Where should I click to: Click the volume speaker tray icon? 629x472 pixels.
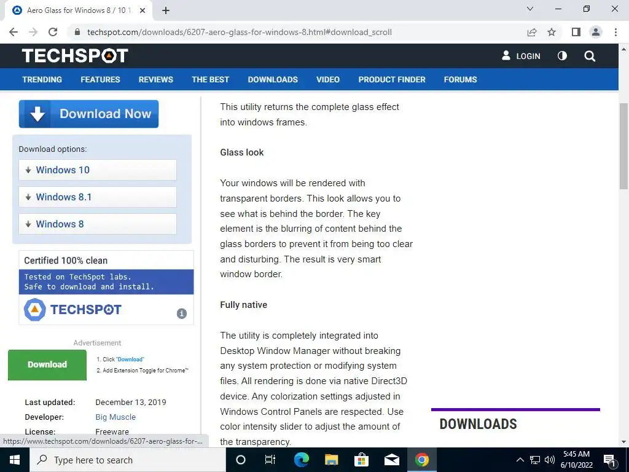550,460
